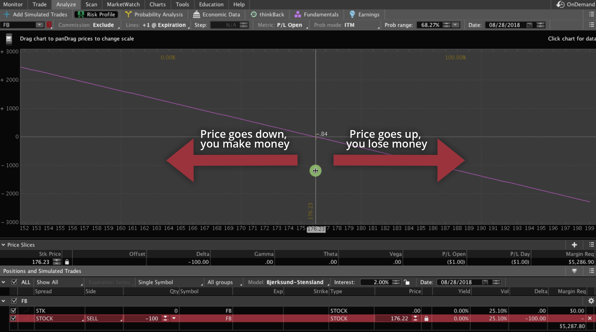Click the settings gear icon on FB row

tap(591, 300)
